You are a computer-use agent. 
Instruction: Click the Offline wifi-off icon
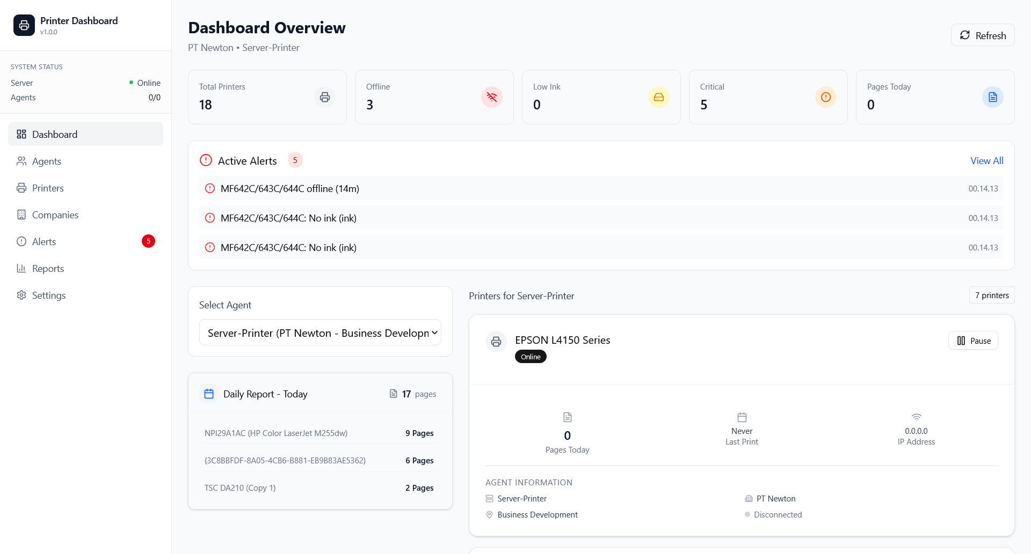(x=492, y=97)
